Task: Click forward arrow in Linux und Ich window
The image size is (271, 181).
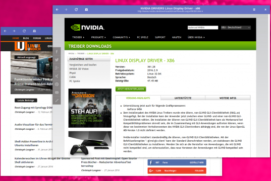Action: coord(14,31)
